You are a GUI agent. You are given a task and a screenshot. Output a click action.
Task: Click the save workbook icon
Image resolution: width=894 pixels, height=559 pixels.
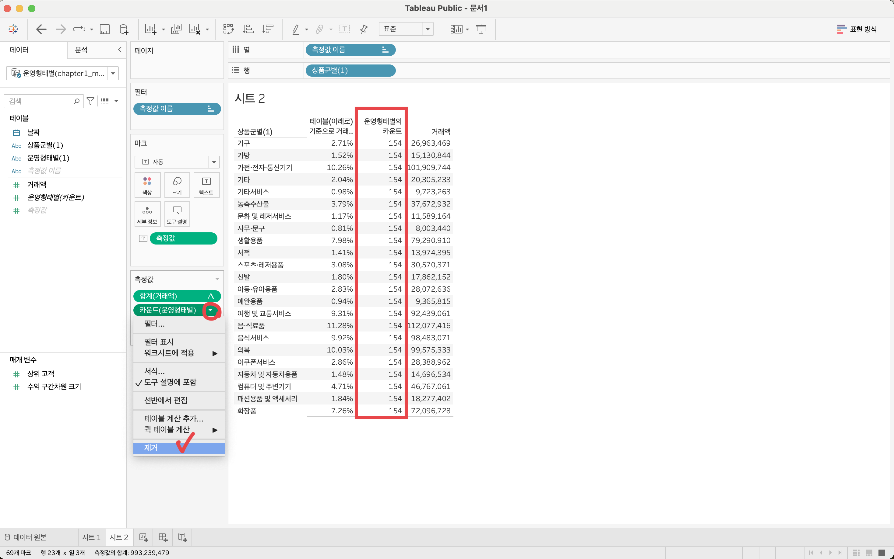tap(105, 29)
